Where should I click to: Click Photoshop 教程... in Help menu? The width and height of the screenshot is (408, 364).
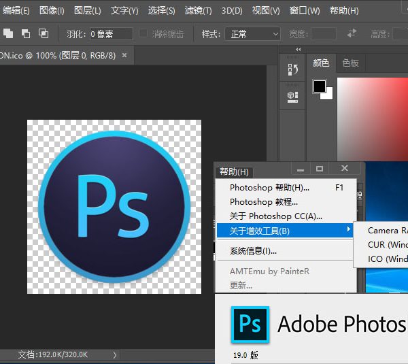[x=264, y=202]
